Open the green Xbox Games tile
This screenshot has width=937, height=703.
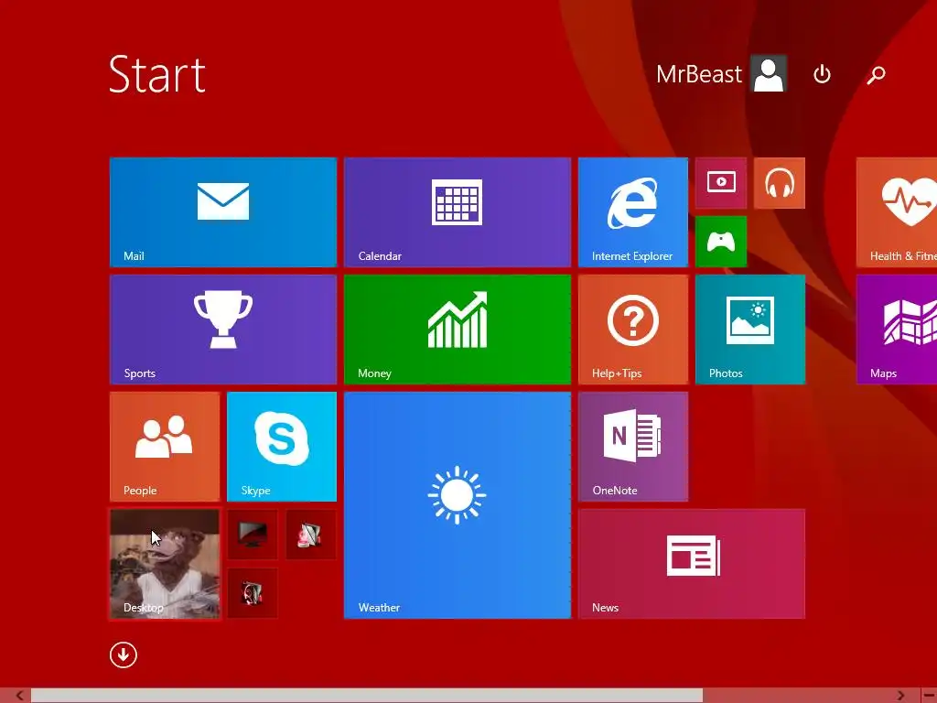coord(721,242)
